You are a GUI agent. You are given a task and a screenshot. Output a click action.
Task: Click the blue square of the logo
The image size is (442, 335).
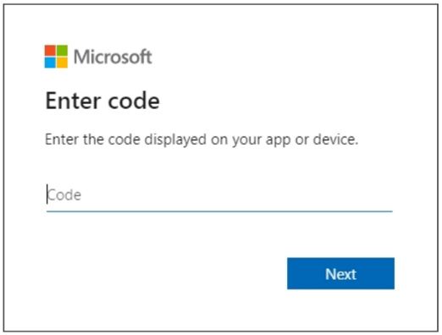(50, 63)
